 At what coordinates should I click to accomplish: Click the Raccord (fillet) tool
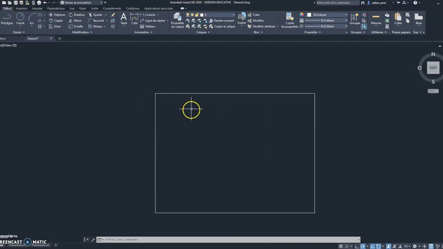click(96, 21)
